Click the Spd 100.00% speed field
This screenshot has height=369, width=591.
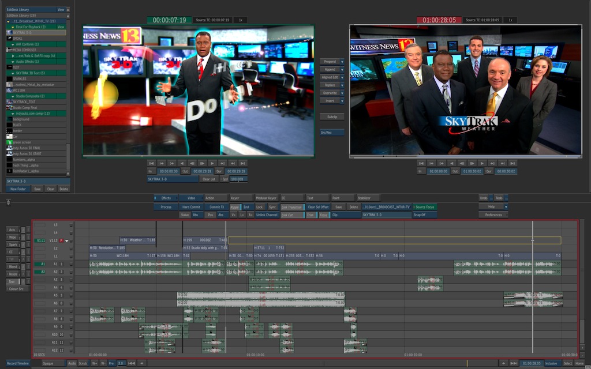[x=238, y=179]
